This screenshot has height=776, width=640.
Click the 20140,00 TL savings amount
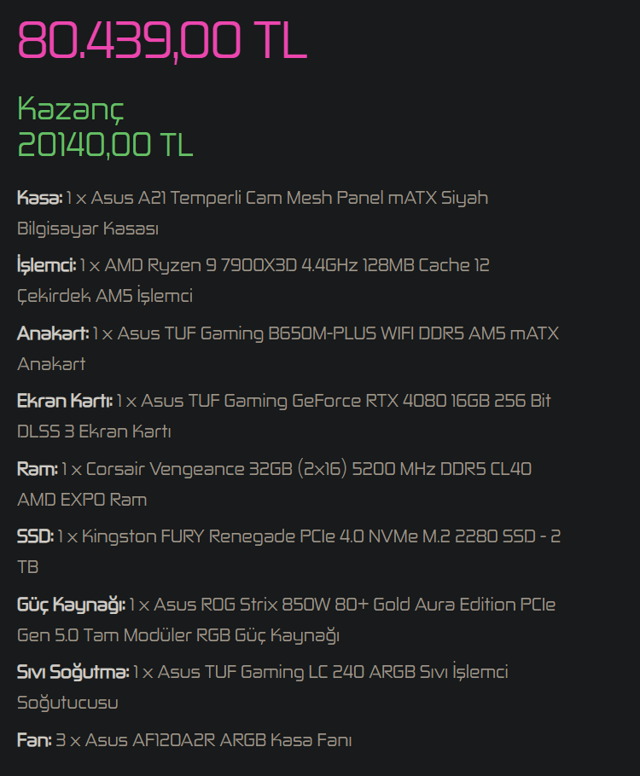[x=105, y=145]
